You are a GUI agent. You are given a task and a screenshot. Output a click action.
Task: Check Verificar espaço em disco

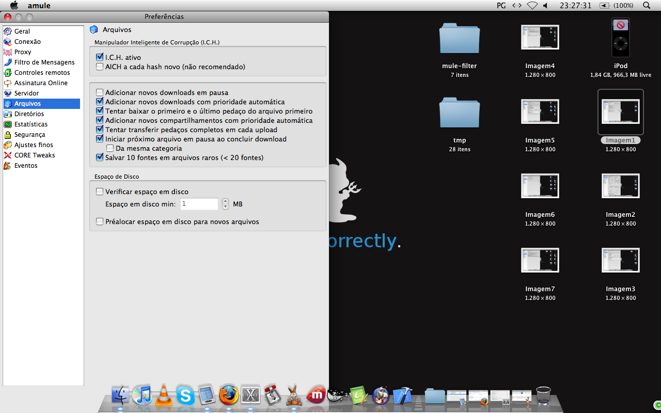[x=100, y=192]
